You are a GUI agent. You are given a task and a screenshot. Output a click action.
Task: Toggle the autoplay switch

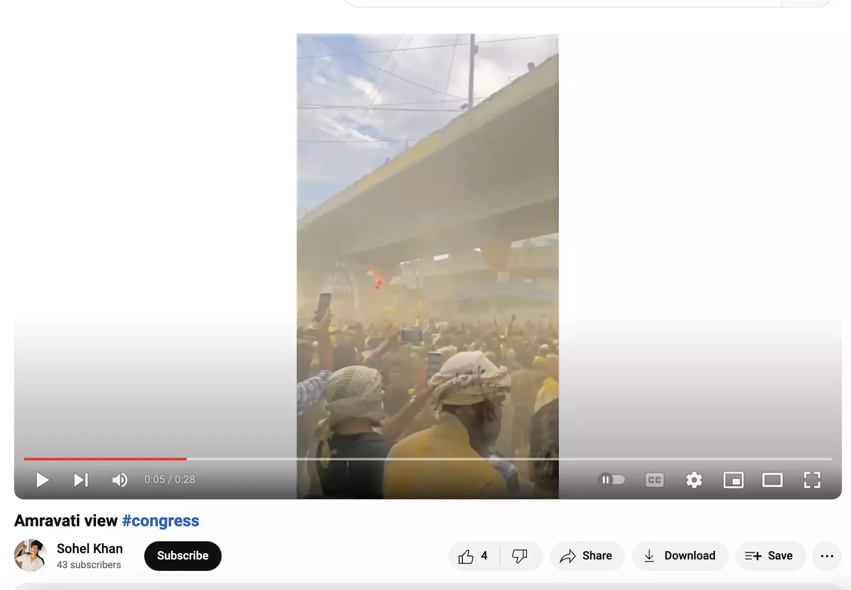point(612,480)
